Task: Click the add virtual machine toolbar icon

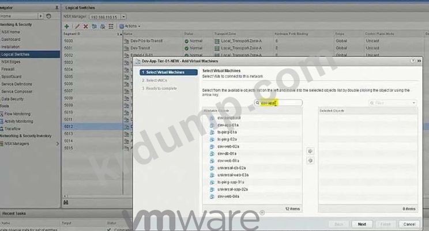Action: point(94,26)
